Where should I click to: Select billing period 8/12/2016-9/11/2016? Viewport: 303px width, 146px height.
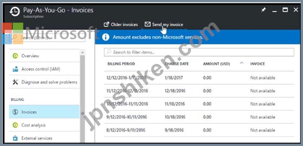pos(126,130)
